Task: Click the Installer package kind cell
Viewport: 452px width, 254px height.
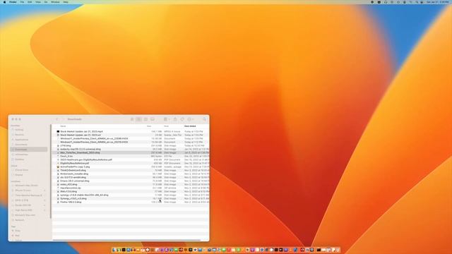Action: coord(172,167)
